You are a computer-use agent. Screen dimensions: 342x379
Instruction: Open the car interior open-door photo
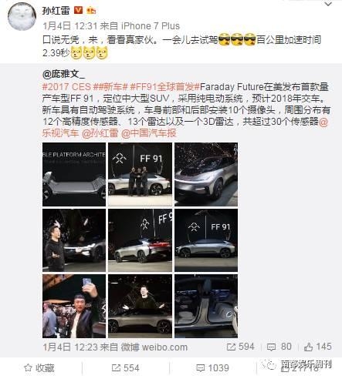click(206, 306)
